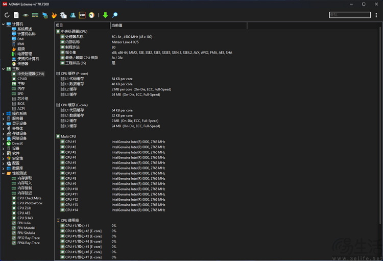Open CPU CheckMate benchmark
Screen dimensions: 383x261
point(29,198)
